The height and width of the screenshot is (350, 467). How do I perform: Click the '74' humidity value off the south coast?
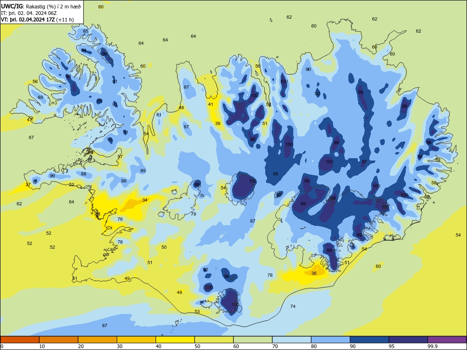(x=293, y=306)
